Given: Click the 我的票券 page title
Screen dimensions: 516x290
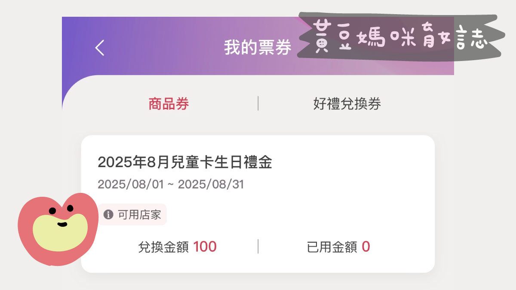Looking at the screenshot, I should 257,47.
